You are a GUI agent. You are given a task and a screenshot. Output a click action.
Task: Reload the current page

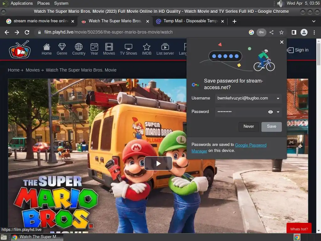tap(27, 32)
